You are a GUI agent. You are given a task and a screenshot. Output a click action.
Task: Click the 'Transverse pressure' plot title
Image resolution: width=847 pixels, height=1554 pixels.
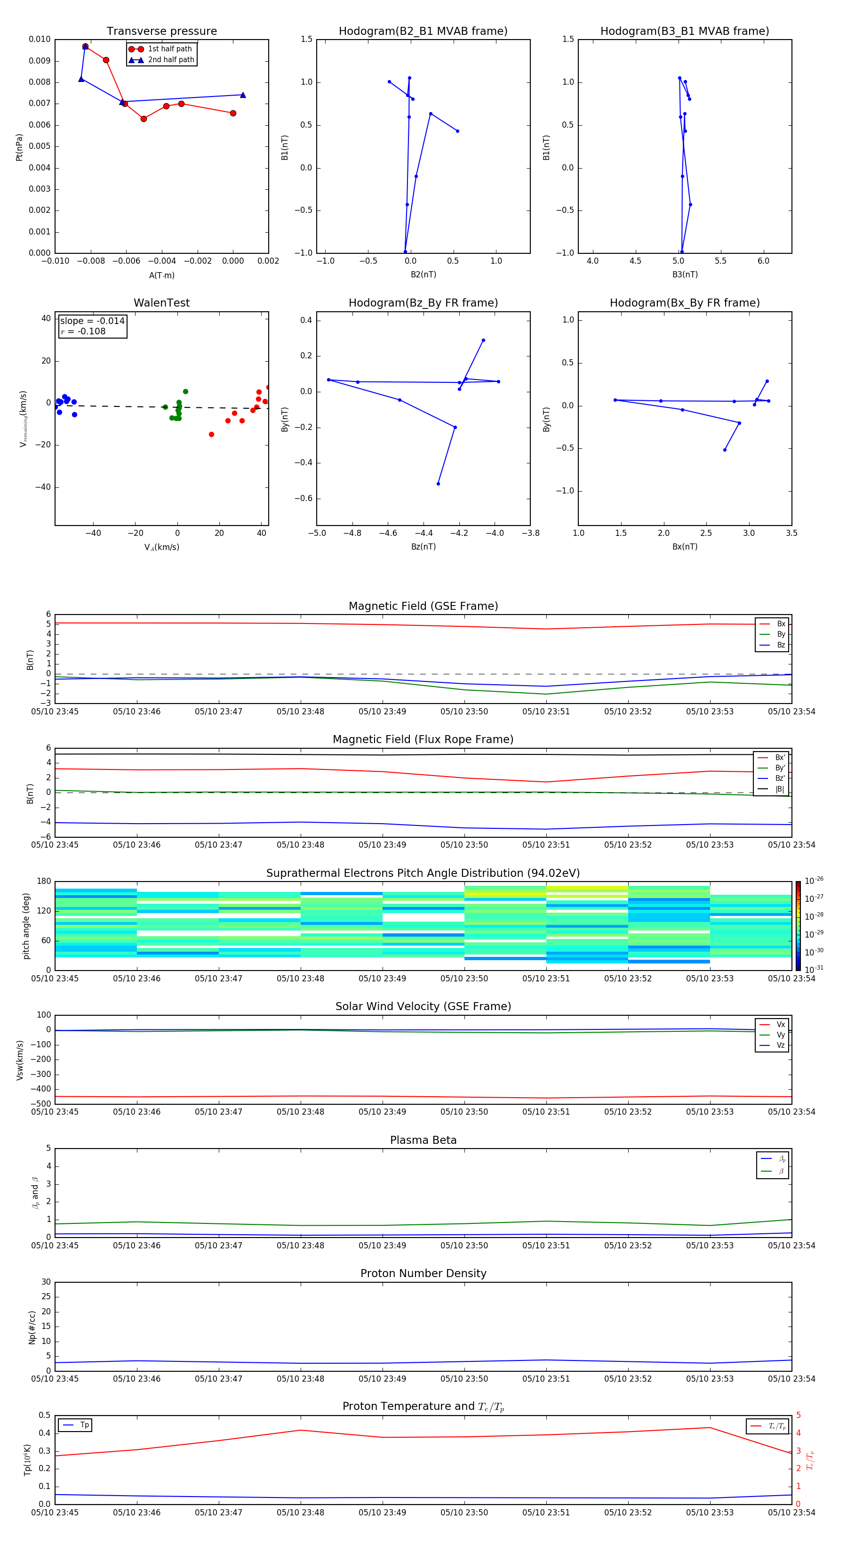pyautogui.click(x=161, y=32)
